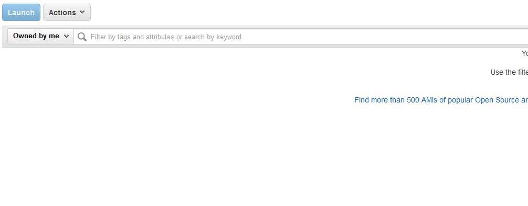Click the blue Launch button
Screen dimensions: 528x206
click(x=21, y=13)
